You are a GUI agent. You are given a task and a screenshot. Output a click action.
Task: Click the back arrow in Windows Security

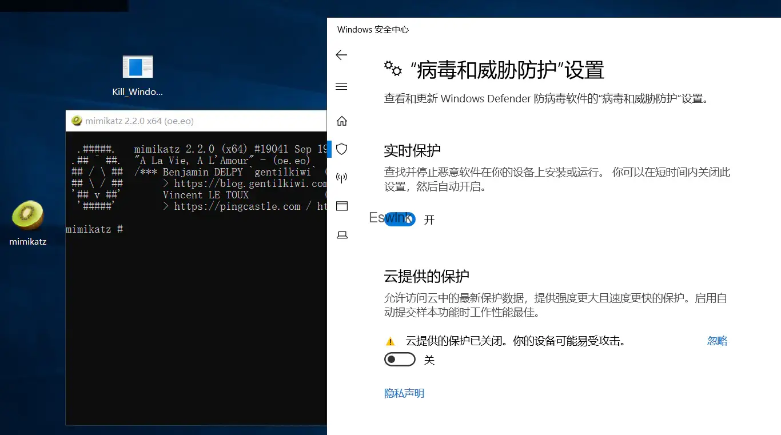click(x=341, y=55)
